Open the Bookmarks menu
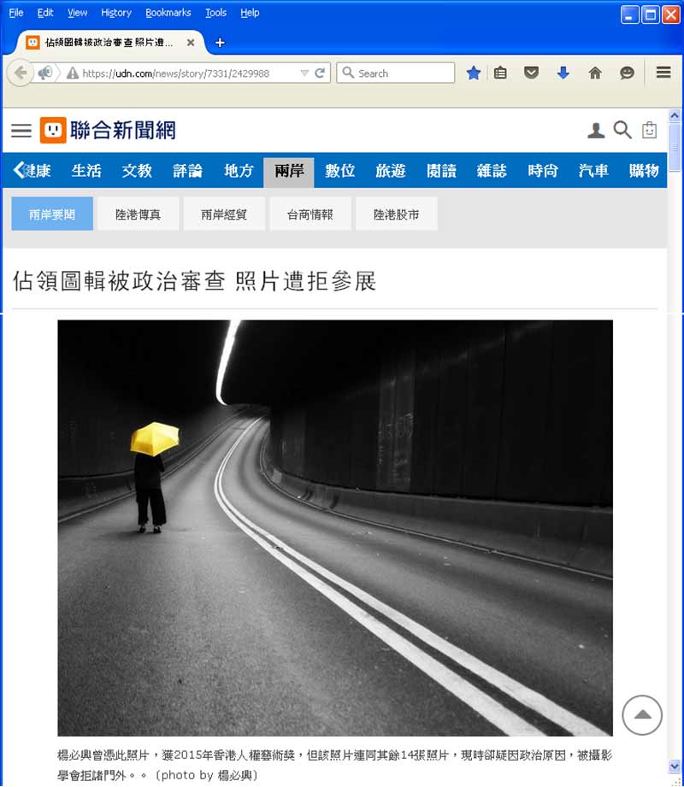Image resolution: width=684 pixels, height=787 pixels. [168, 13]
